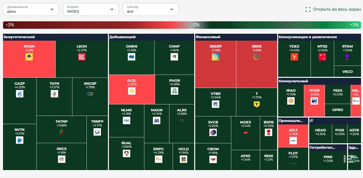Click the ALRS Alrosa logo

pyautogui.click(x=182, y=120)
